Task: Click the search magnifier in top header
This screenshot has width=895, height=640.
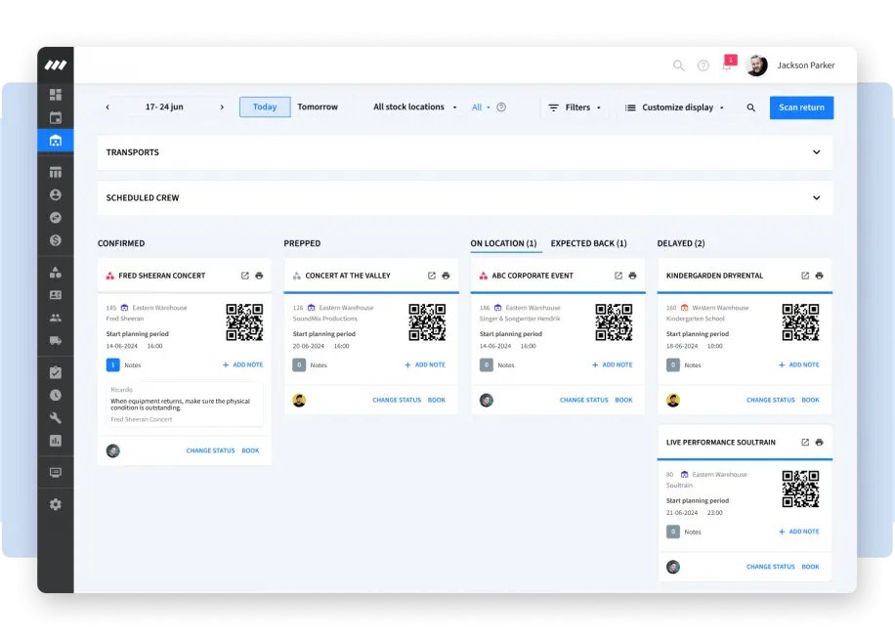Action: [x=678, y=65]
